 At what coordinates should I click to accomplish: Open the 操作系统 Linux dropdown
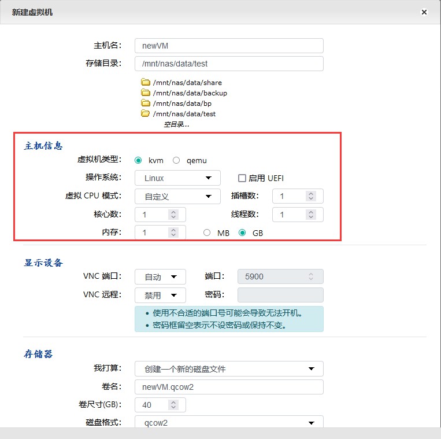(177, 178)
